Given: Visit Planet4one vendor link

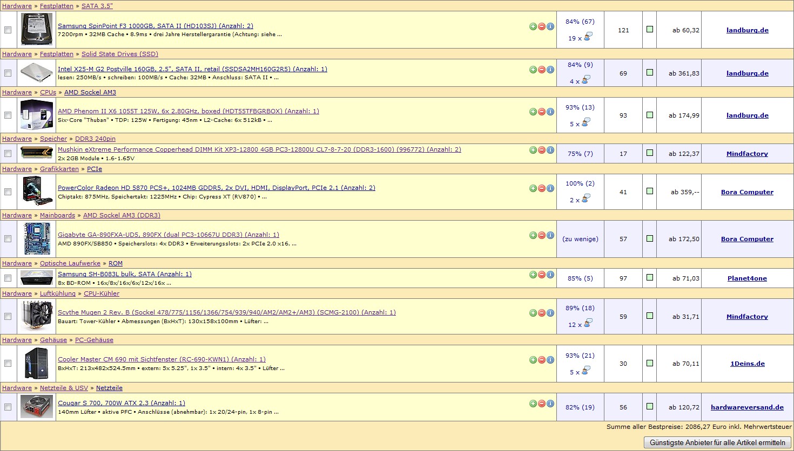Looking at the screenshot, I should pyautogui.click(x=747, y=278).
